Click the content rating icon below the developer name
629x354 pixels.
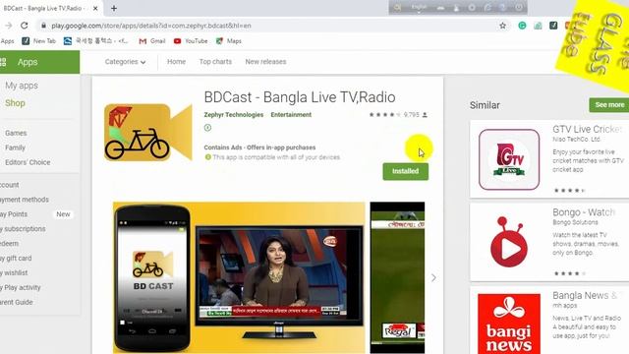207,128
